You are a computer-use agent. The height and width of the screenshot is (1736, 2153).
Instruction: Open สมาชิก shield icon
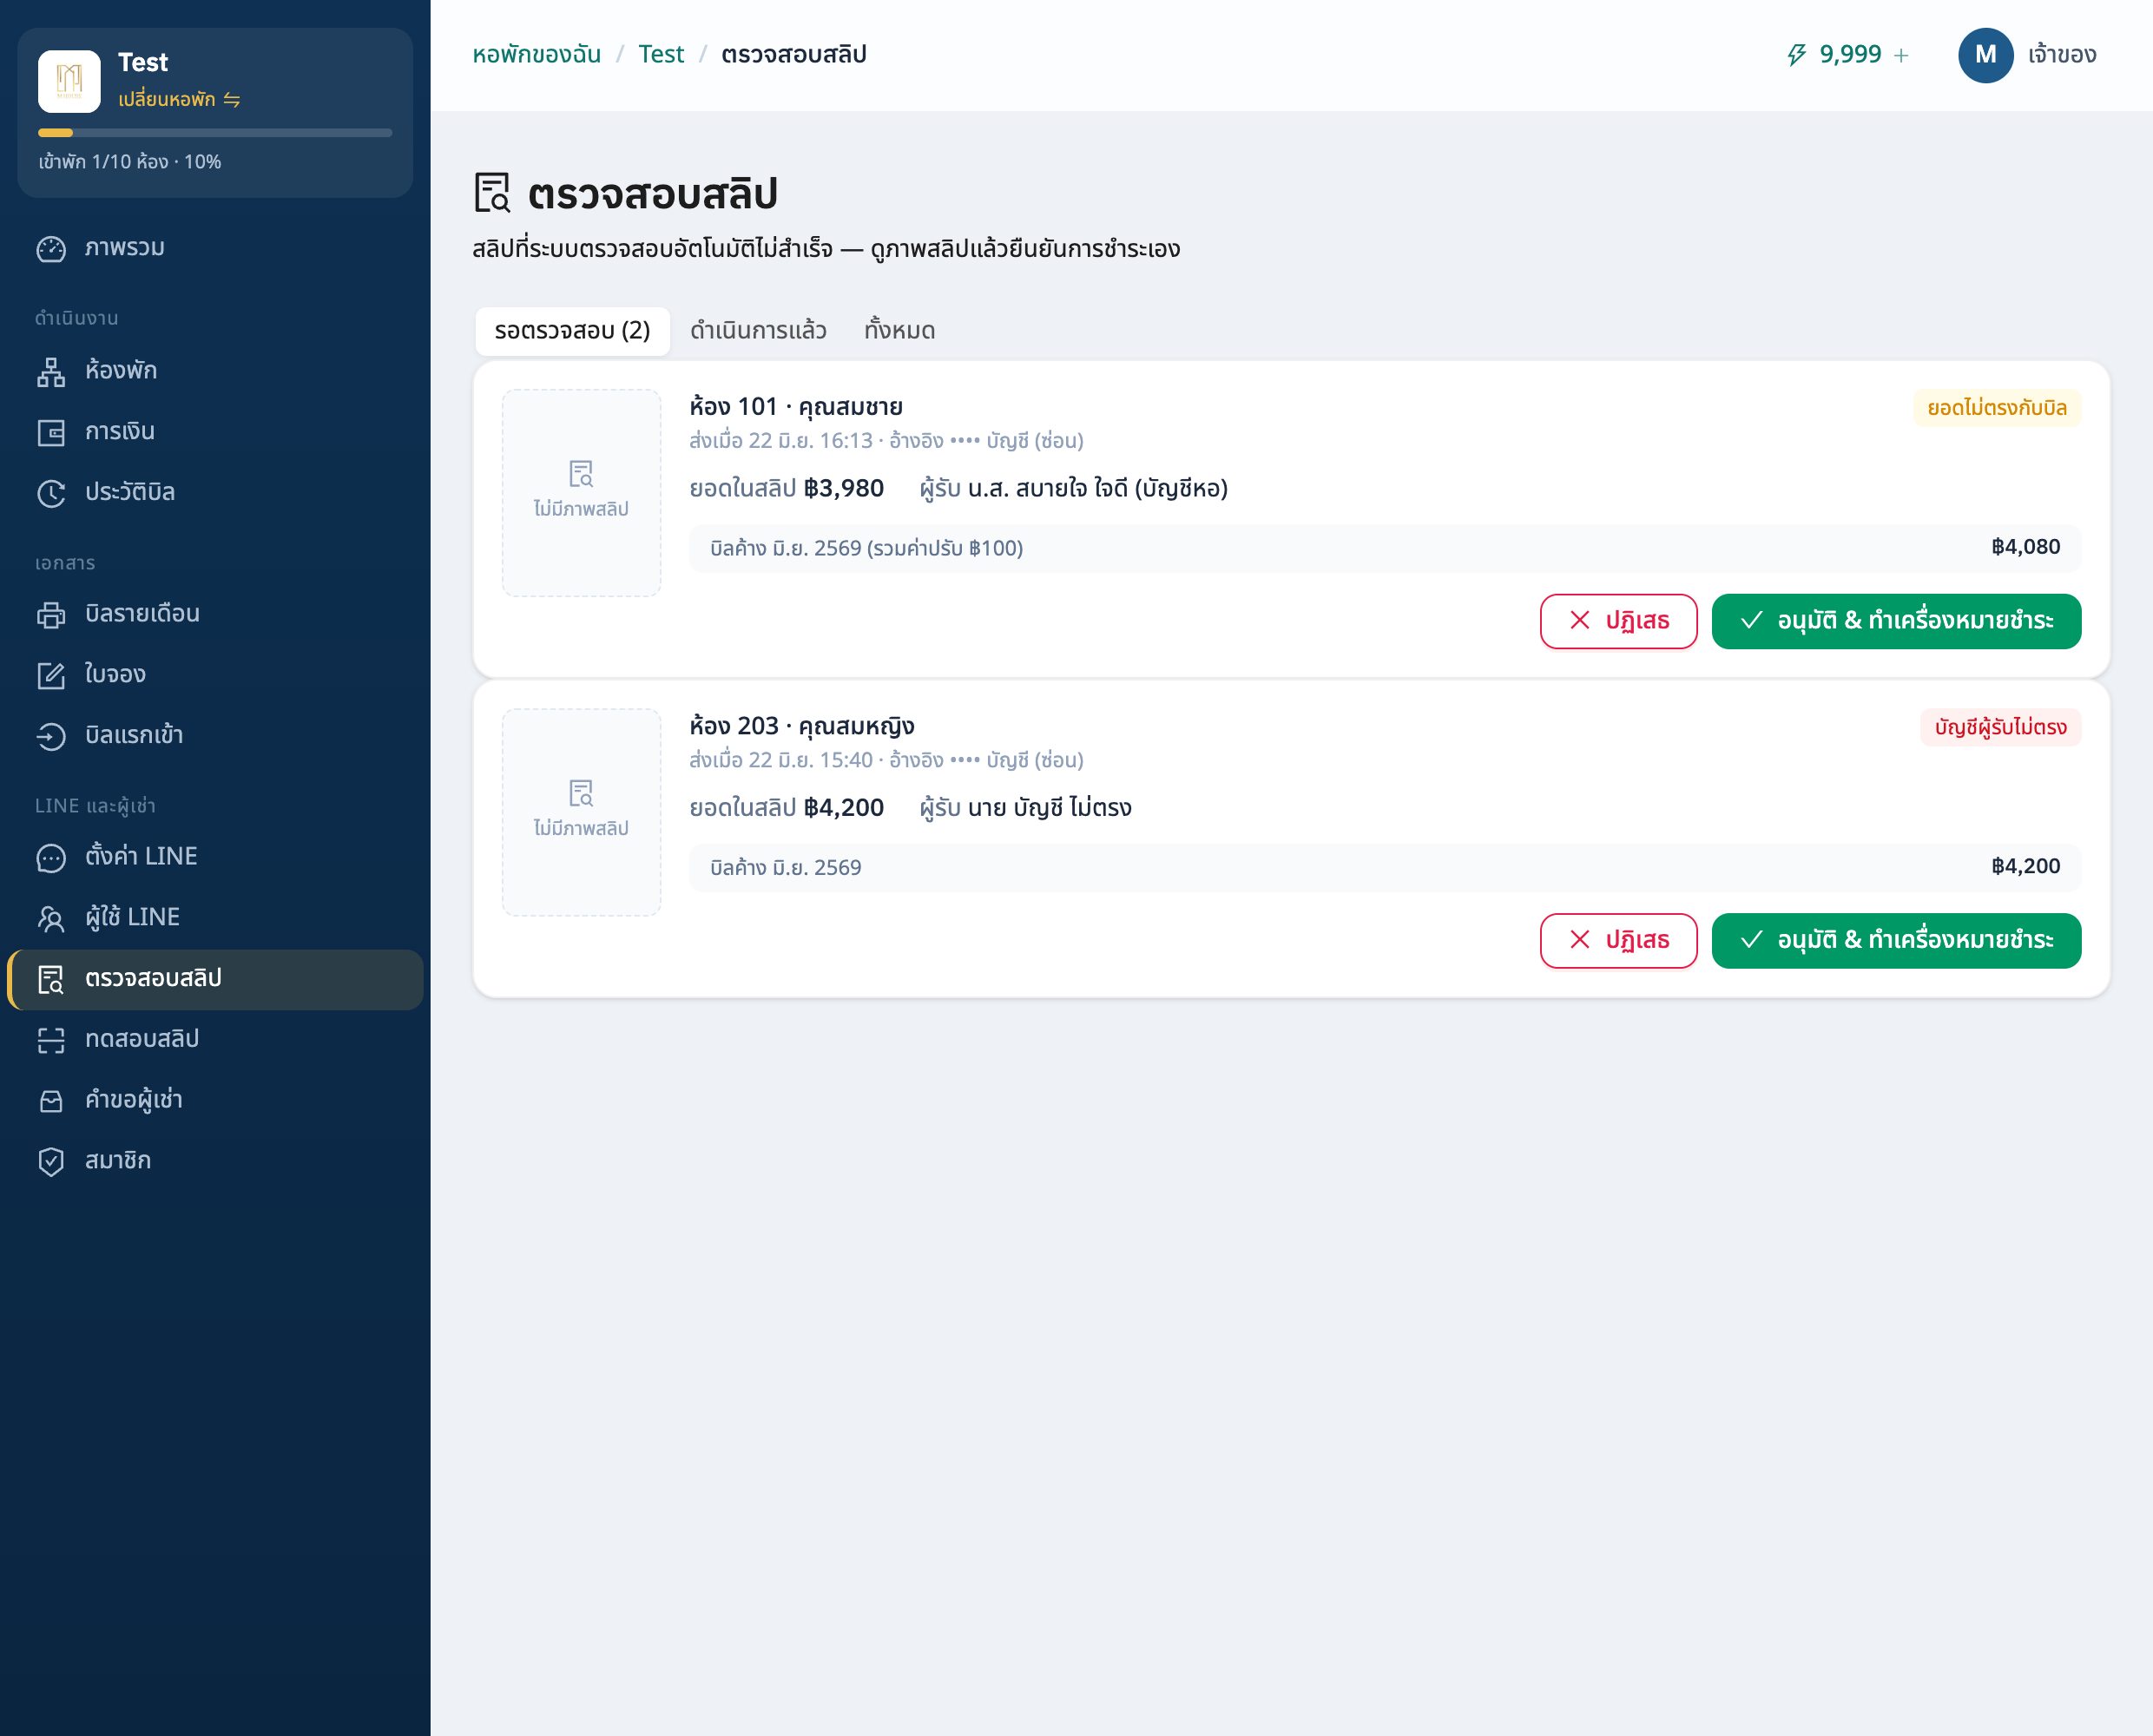pos(51,1161)
